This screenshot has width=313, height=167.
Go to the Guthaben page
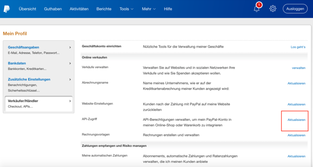tap(53, 9)
